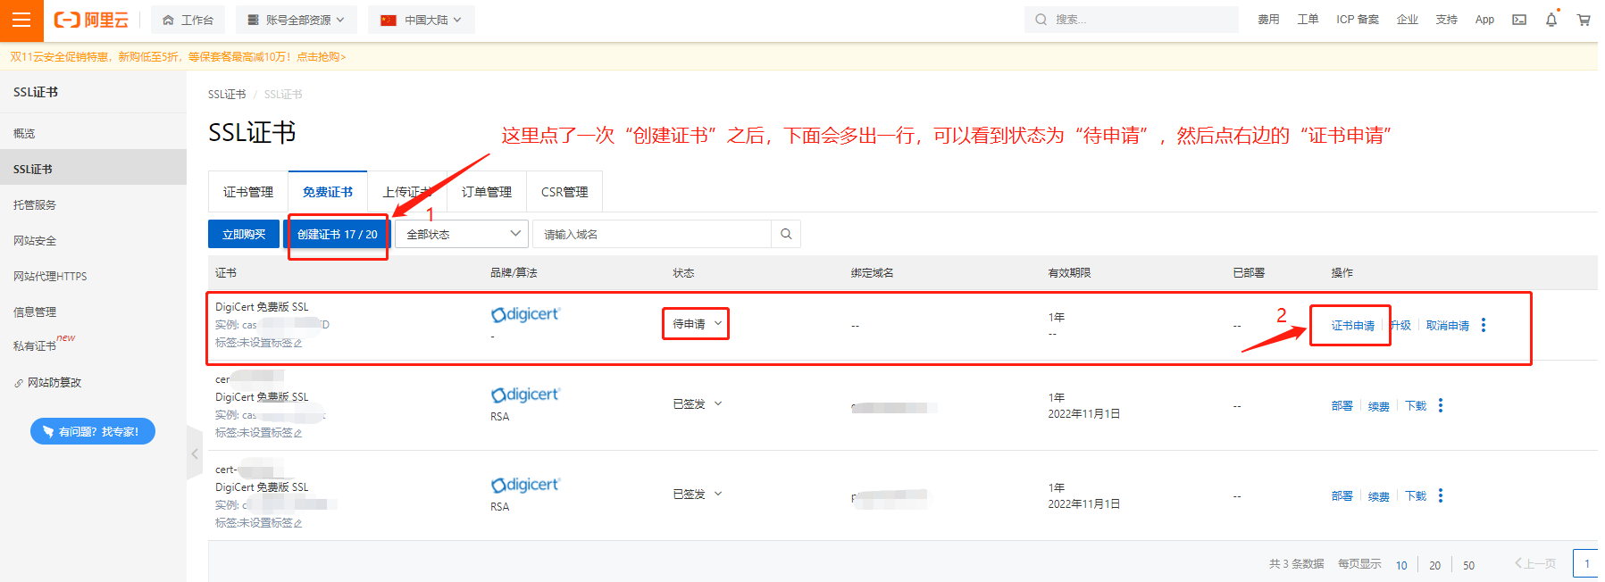The image size is (1605, 582).
Task: Expand 已签发 status in middle certificate row
Action: click(718, 403)
